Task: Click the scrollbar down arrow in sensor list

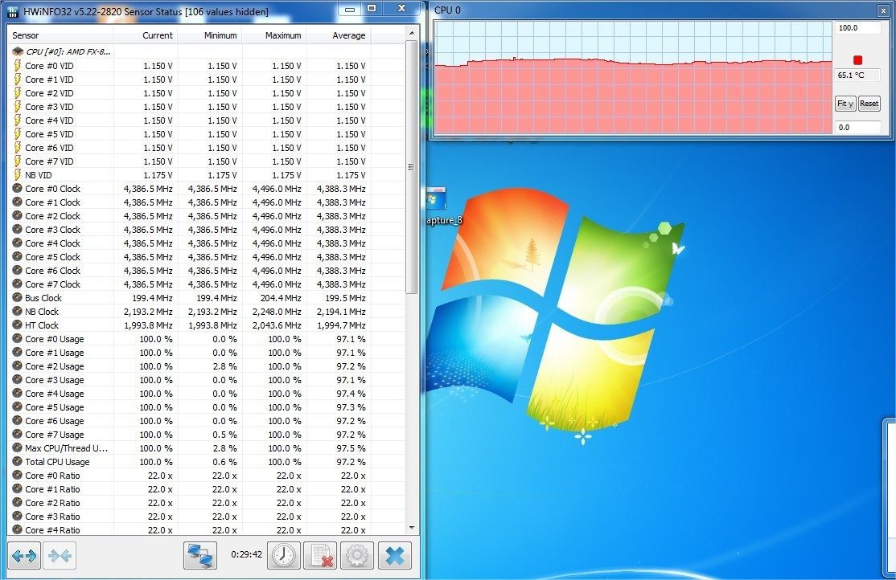Action: click(x=411, y=528)
